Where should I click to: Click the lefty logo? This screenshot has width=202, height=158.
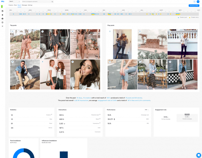(3, 1)
